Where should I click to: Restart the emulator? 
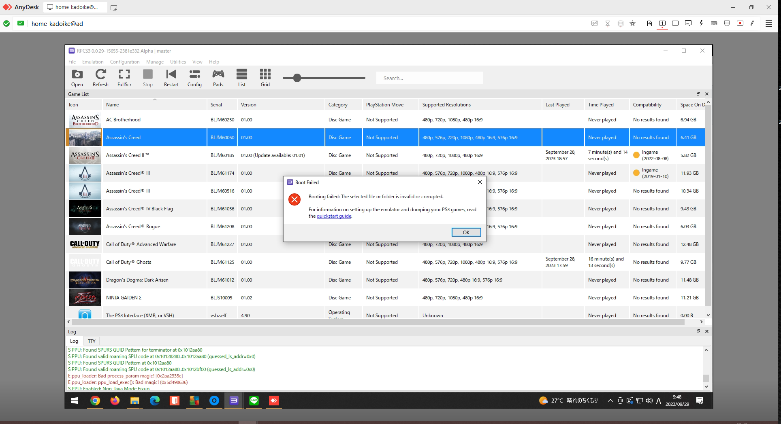pos(171,78)
